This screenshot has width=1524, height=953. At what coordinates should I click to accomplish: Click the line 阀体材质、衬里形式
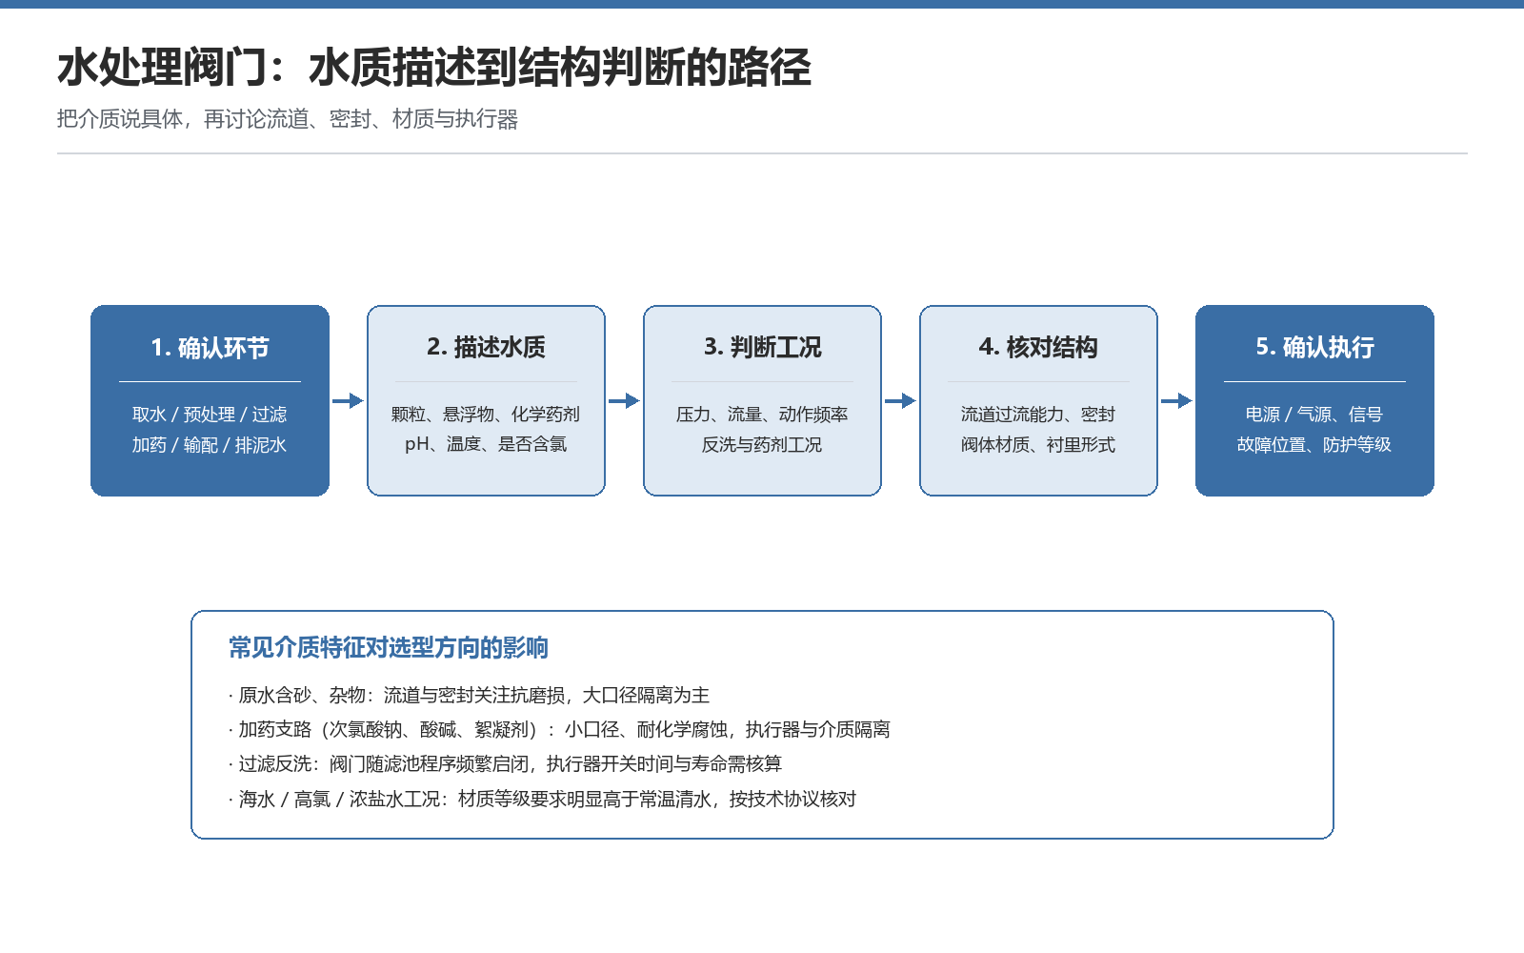pyautogui.click(x=1038, y=445)
